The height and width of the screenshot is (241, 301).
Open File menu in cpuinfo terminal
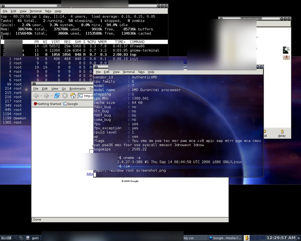[98, 72]
